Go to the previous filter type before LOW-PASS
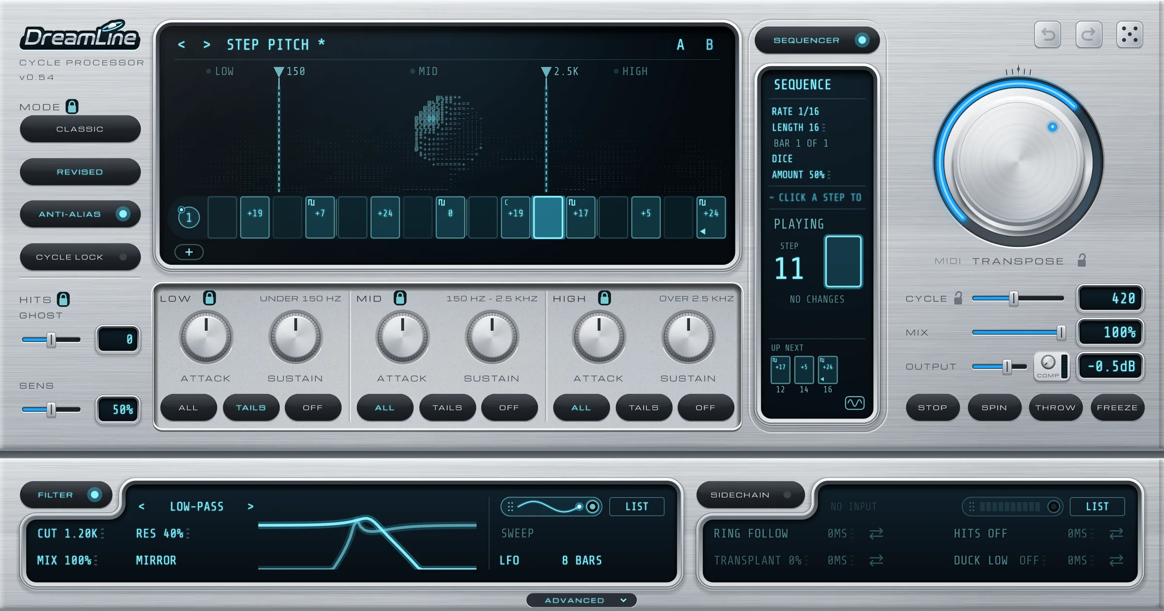 tap(142, 506)
